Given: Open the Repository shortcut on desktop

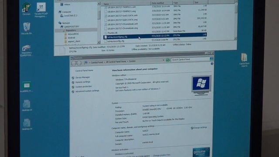Looking at the screenshot, I should click(26, 51).
